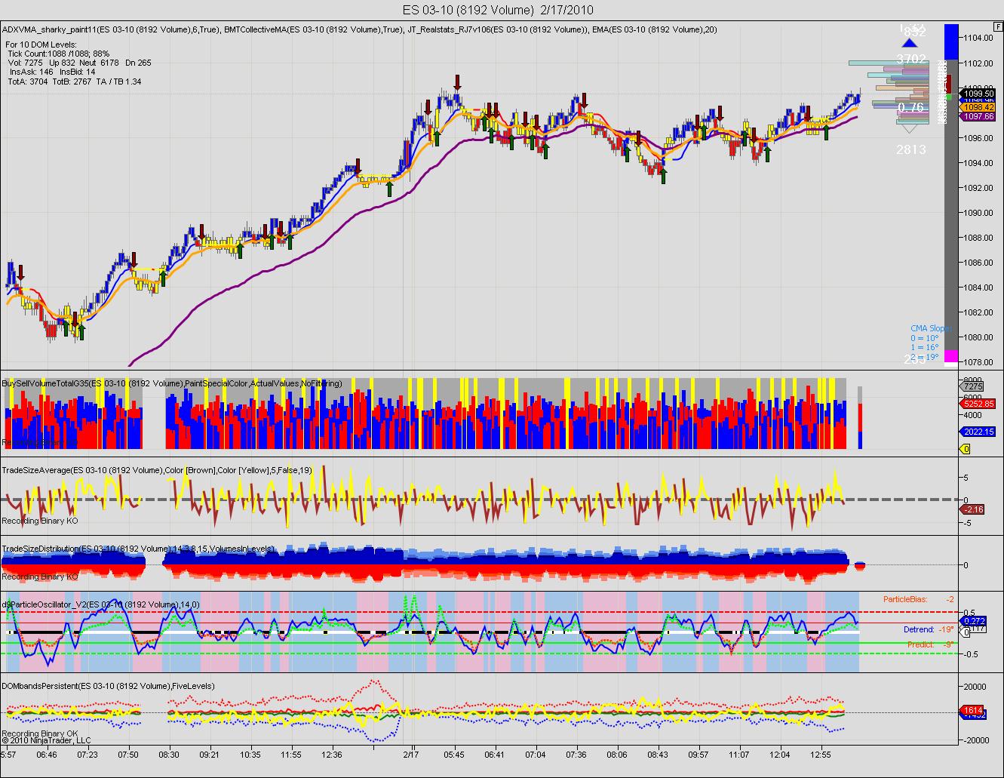Click the white 2813 value in volume profile

pyautogui.click(x=910, y=149)
